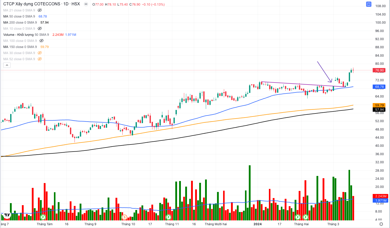Click the 36.00 price scale label
Screen dimensions: 390x228
tap(380, 154)
